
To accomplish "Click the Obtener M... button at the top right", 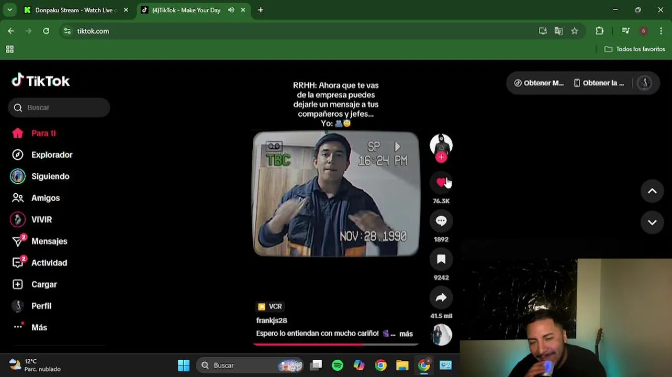I will coord(539,83).
